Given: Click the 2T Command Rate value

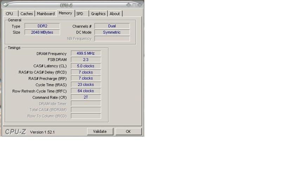Looking at the screenshot, I should coord(86,97).
